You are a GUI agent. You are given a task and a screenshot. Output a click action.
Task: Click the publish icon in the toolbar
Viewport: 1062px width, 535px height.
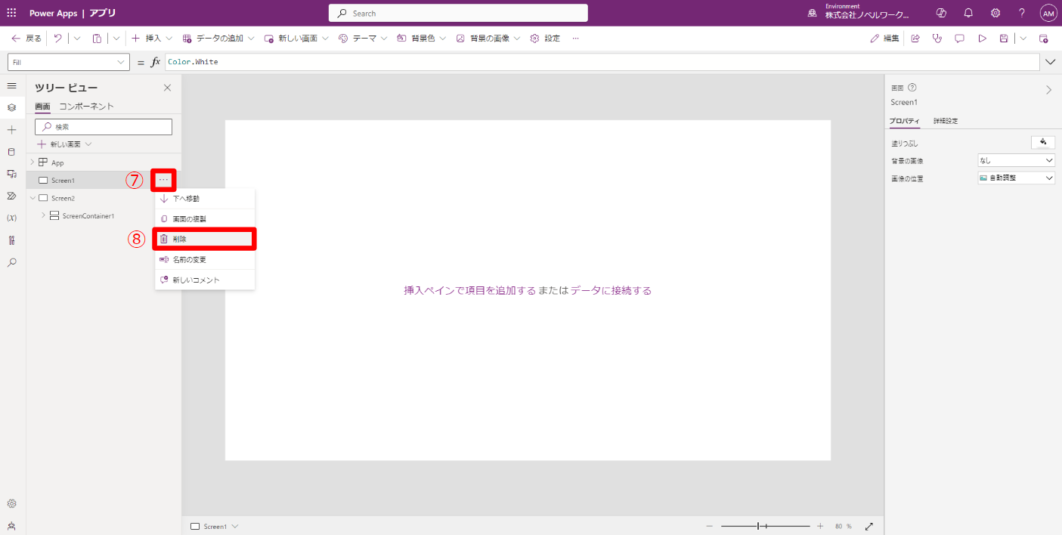(1044, 38)
